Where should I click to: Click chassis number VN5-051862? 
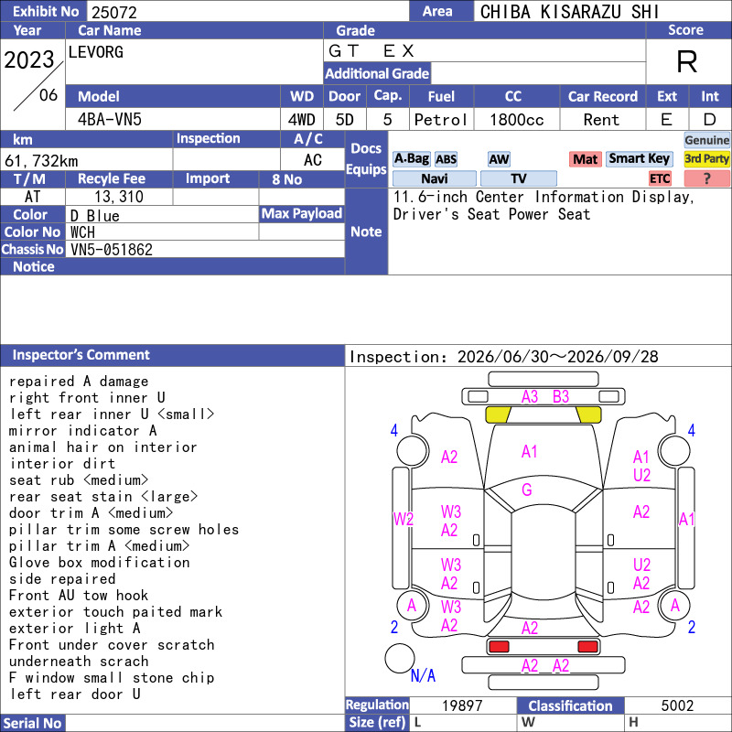pyautogui.click(x=112, y=249)
